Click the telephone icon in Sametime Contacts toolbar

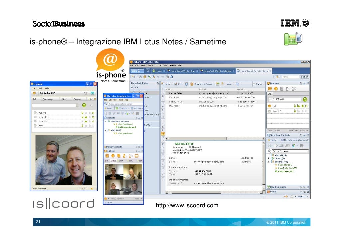coord(302,146)
